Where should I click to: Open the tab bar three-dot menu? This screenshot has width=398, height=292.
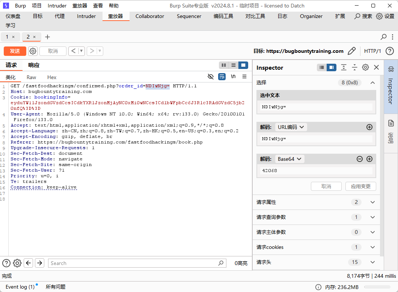[x=392, y=37]
